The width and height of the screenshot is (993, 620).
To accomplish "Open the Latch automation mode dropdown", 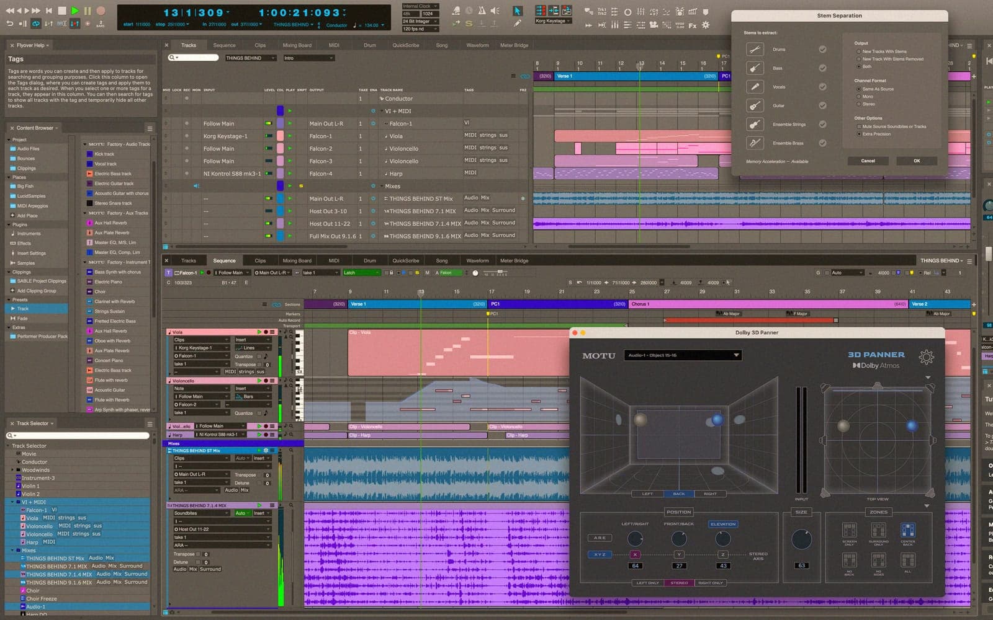I will point(361,273).
